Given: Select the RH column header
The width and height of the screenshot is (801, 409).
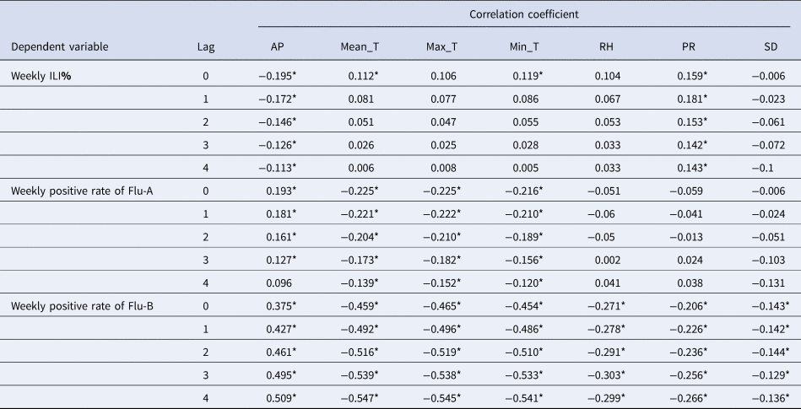Looking at the screenshot, I should click(x=608, y=47).
